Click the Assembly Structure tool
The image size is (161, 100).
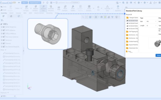(51, 8)
